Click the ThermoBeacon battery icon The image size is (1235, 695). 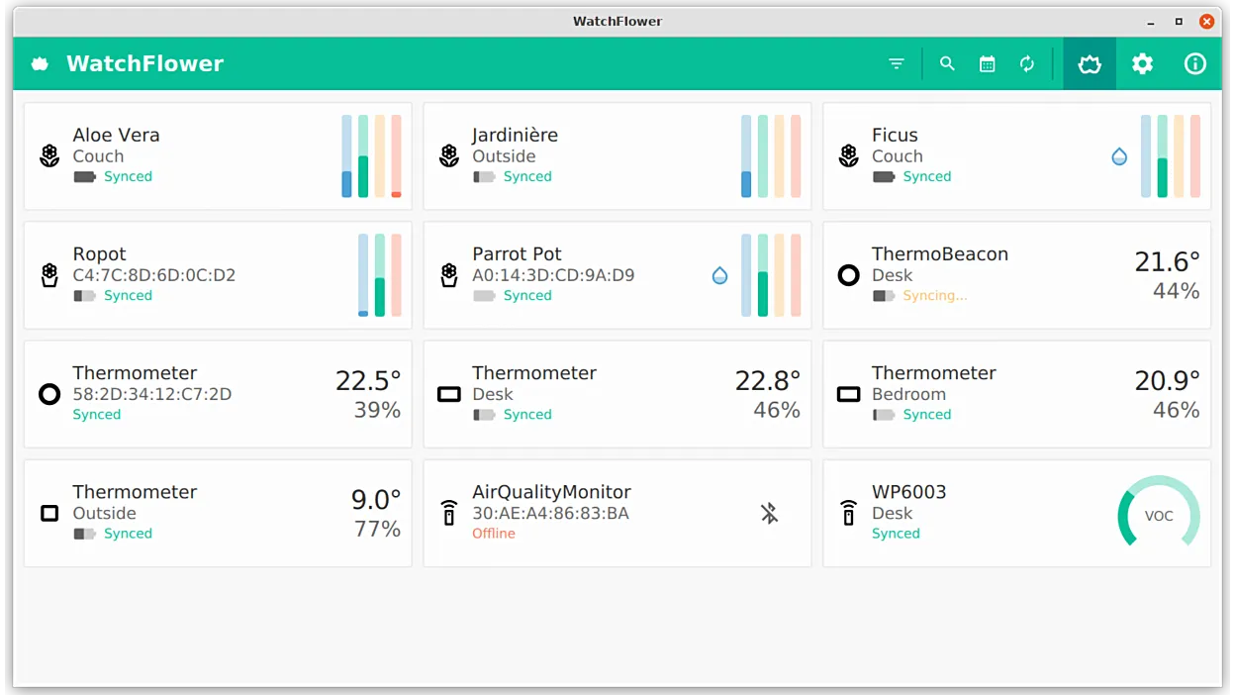[x=884, y=296]
